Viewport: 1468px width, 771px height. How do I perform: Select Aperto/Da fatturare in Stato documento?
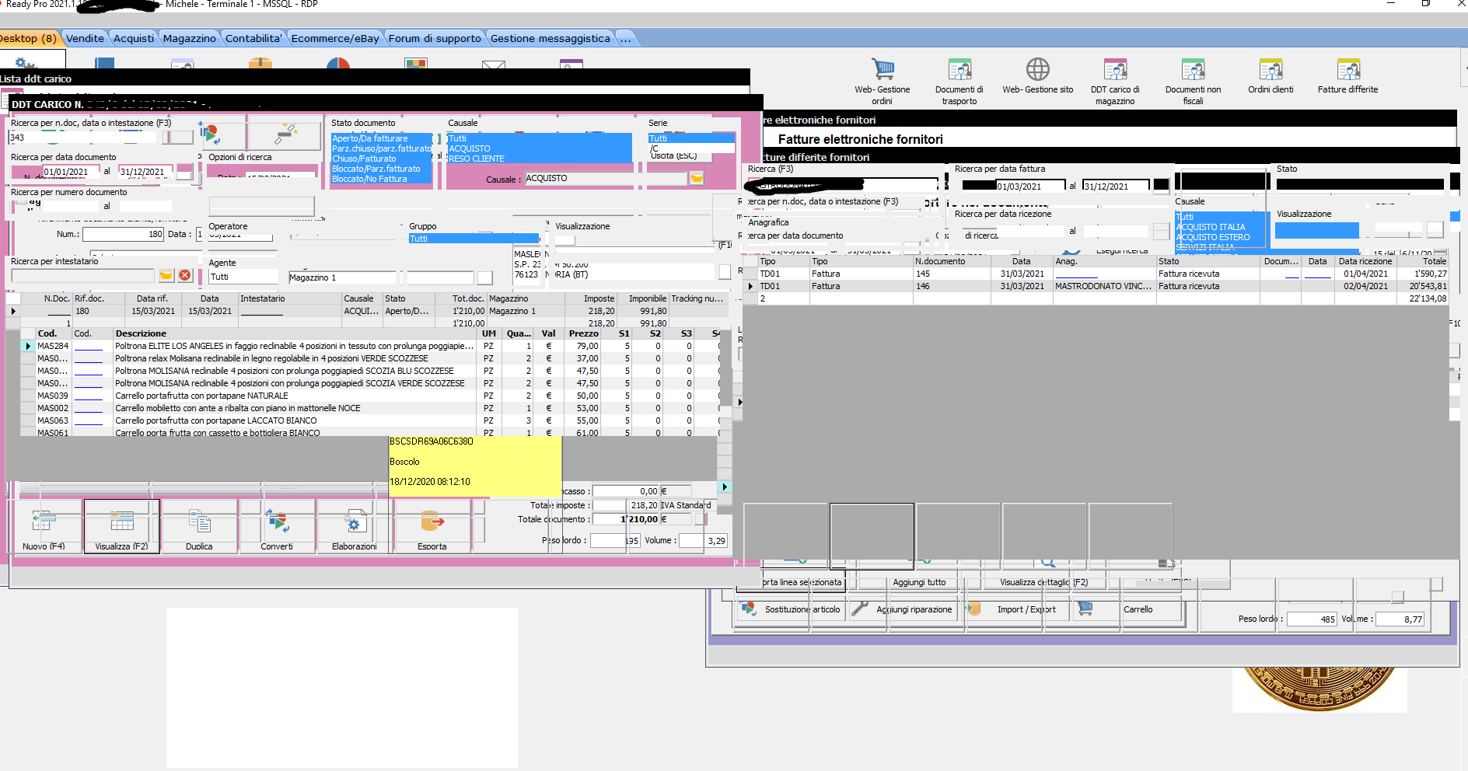[x=381, y=138]
